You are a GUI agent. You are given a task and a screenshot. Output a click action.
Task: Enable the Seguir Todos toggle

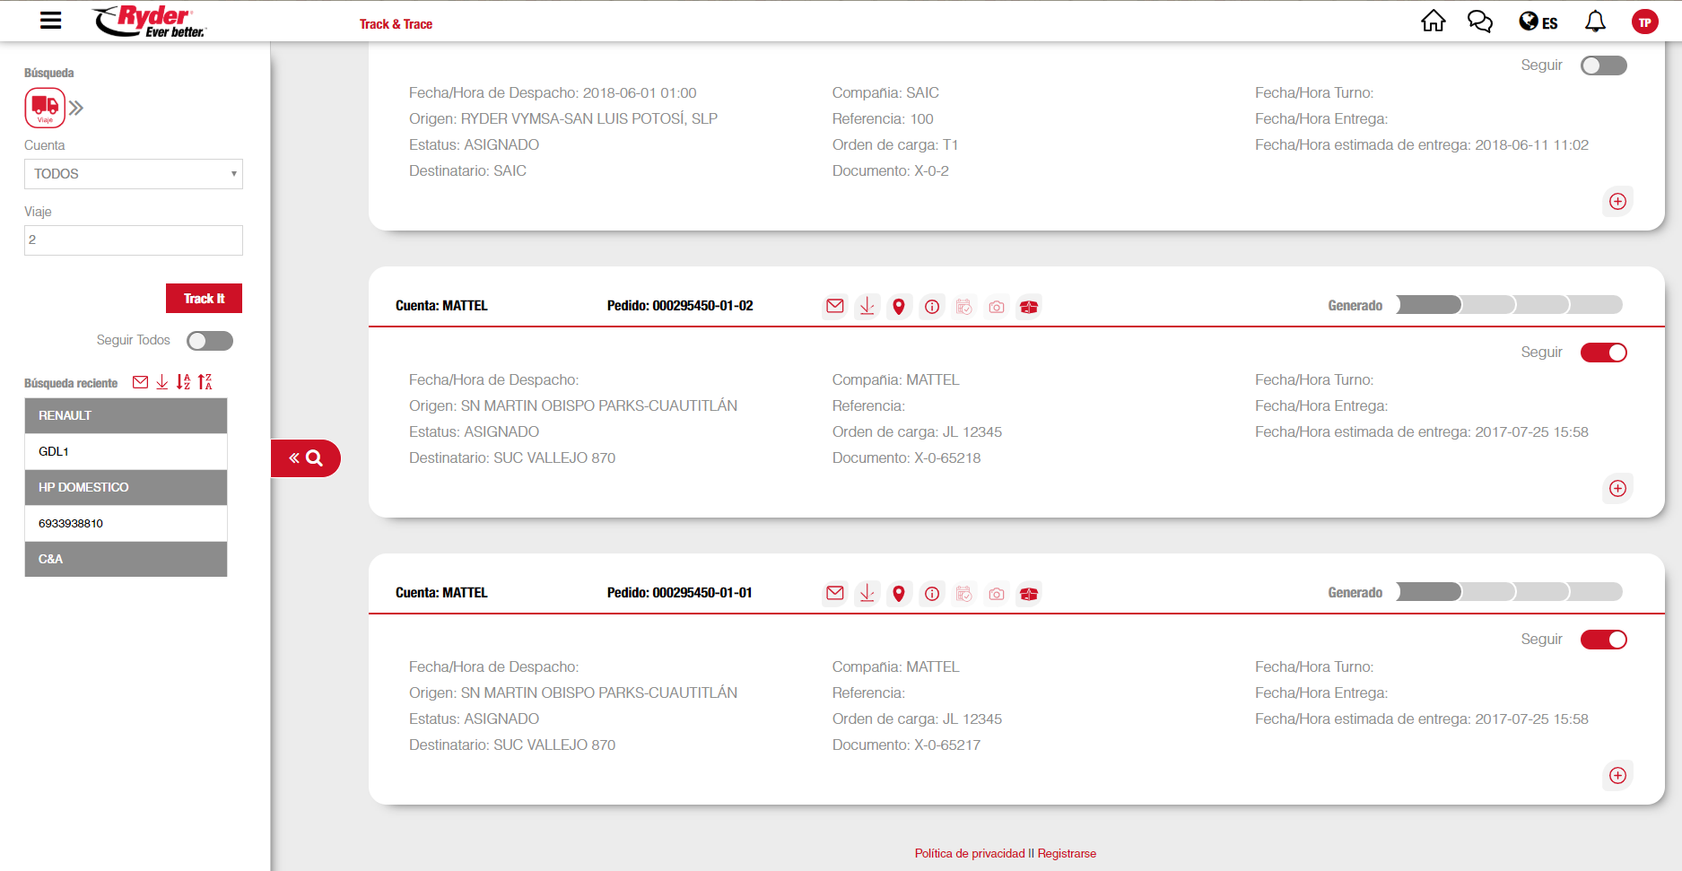209,341
